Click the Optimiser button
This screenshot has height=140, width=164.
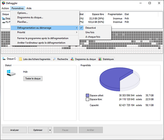pyautogui.click(x=38, y=130)
